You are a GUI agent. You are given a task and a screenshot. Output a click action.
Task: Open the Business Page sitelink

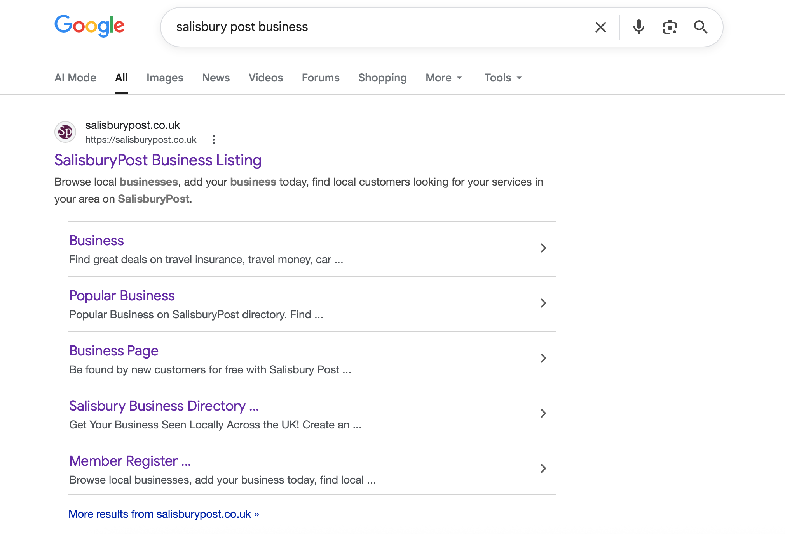click(x=114, y=351)
